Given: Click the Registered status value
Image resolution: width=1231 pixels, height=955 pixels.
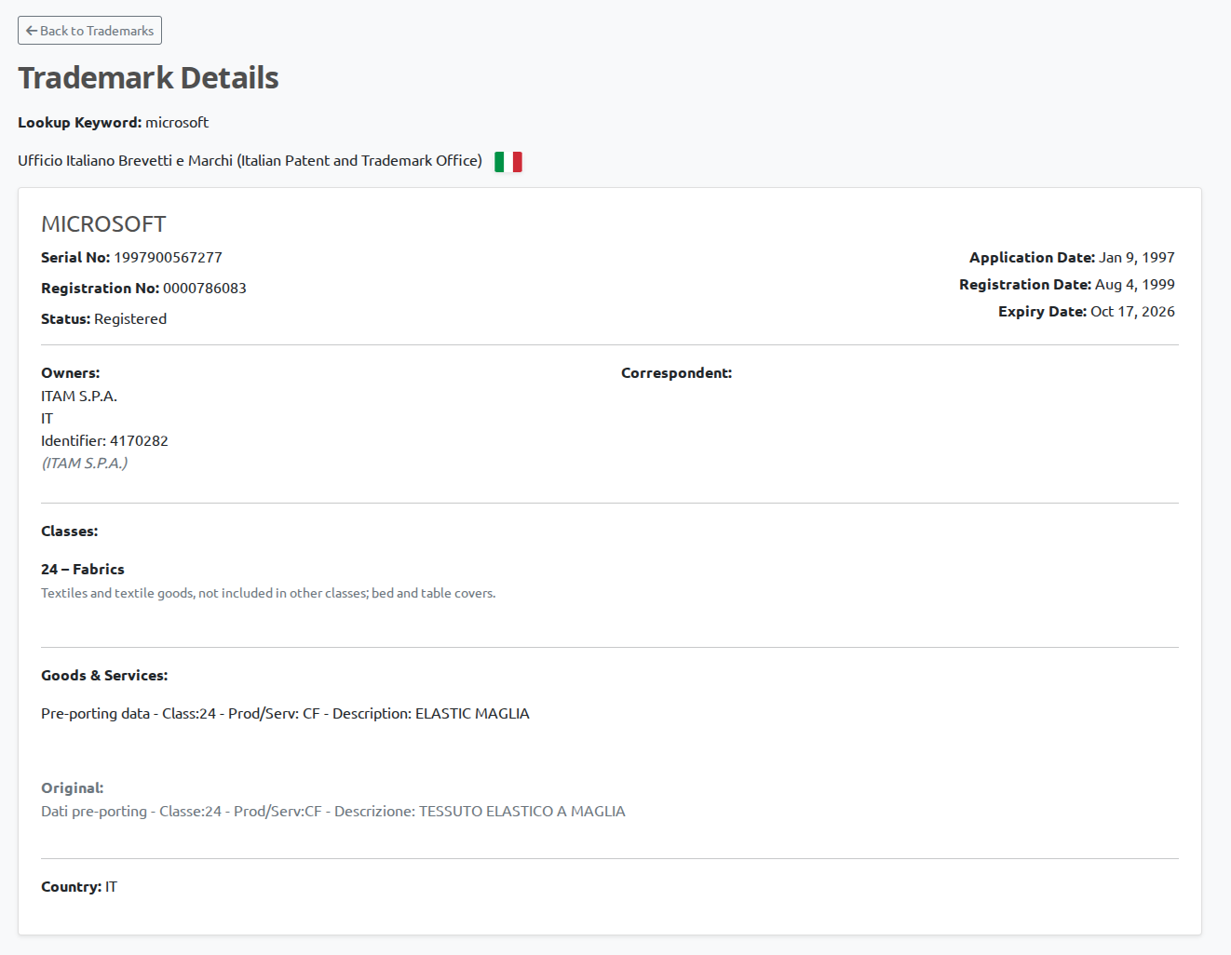Looking at the screenshot, I should click(x=130, y=319).
